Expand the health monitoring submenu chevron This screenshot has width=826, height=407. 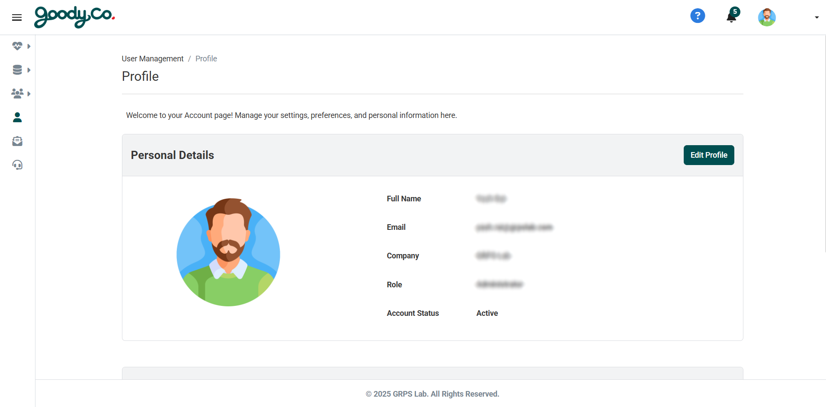click(29, 46)
